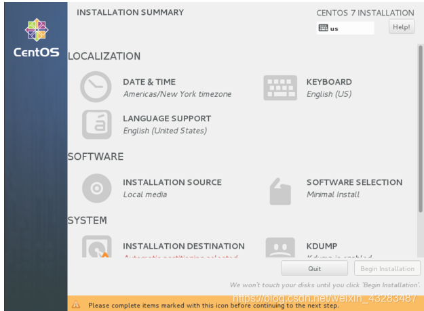
Task: Click the vertical scrollbar of summary list
Action: coord(421,129)
